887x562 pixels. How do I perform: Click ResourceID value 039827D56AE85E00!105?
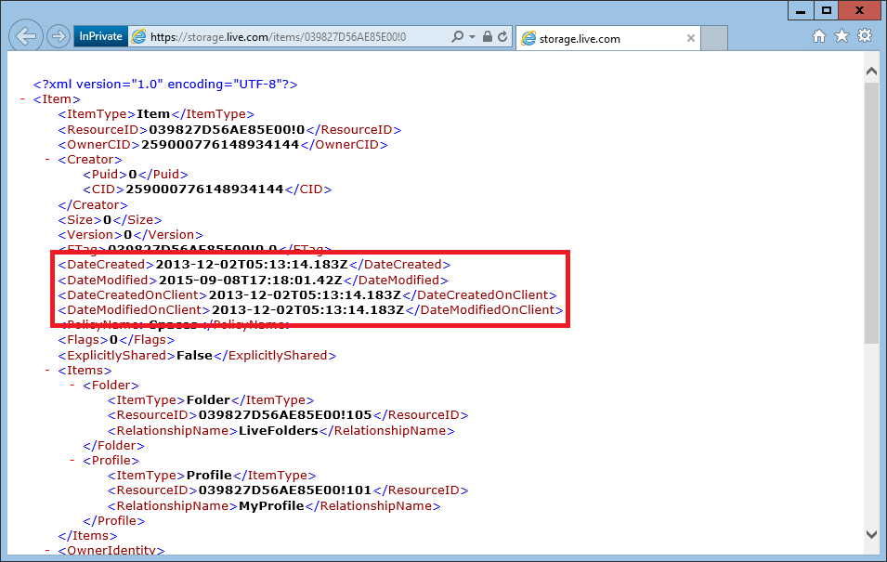(285, 415)
